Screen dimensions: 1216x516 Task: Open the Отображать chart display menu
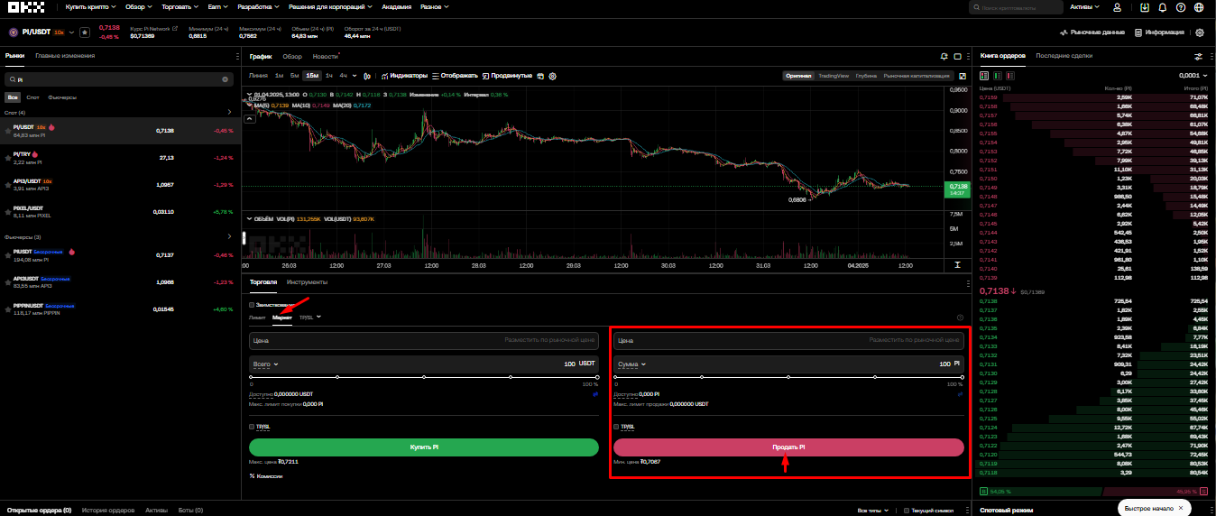pyautogui.click(x=455, y=76)
